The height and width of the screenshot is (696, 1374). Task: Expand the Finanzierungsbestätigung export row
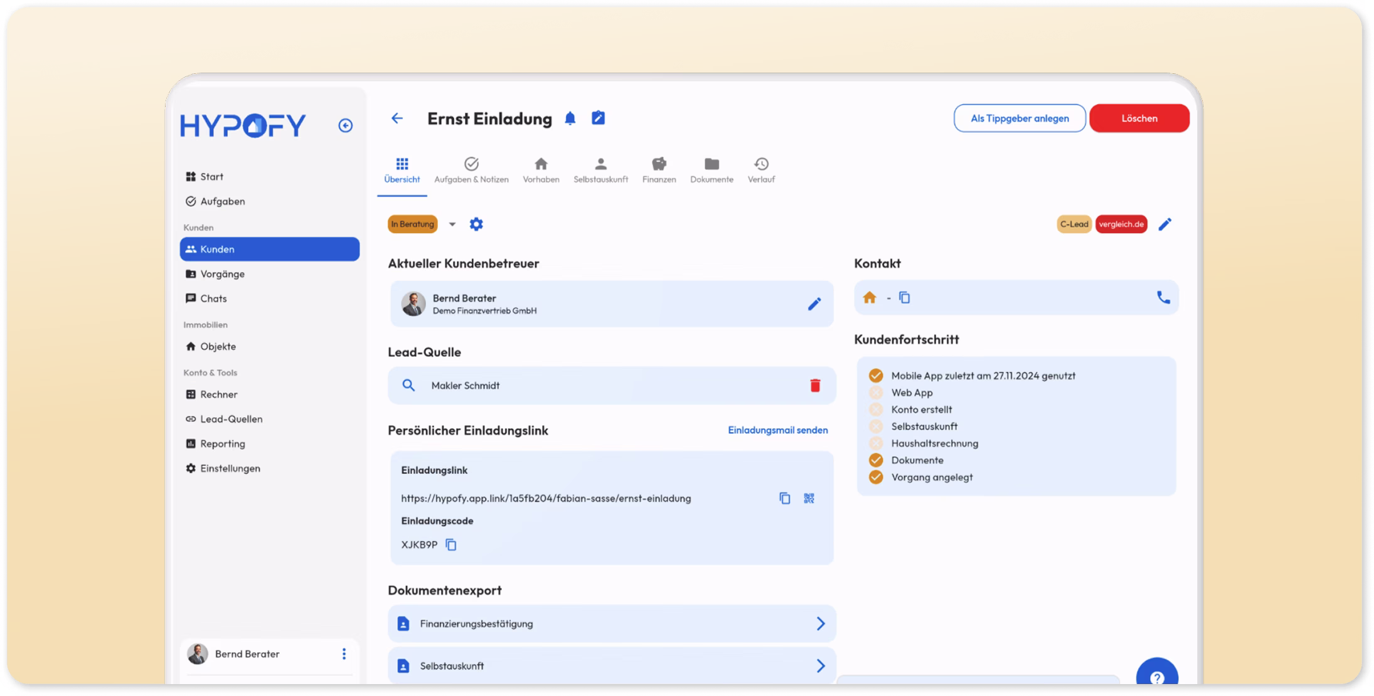(612, 623)
